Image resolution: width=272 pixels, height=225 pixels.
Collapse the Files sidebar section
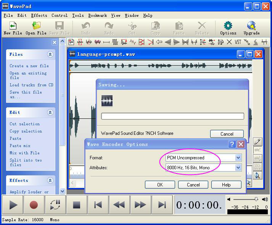pos(50,55)
